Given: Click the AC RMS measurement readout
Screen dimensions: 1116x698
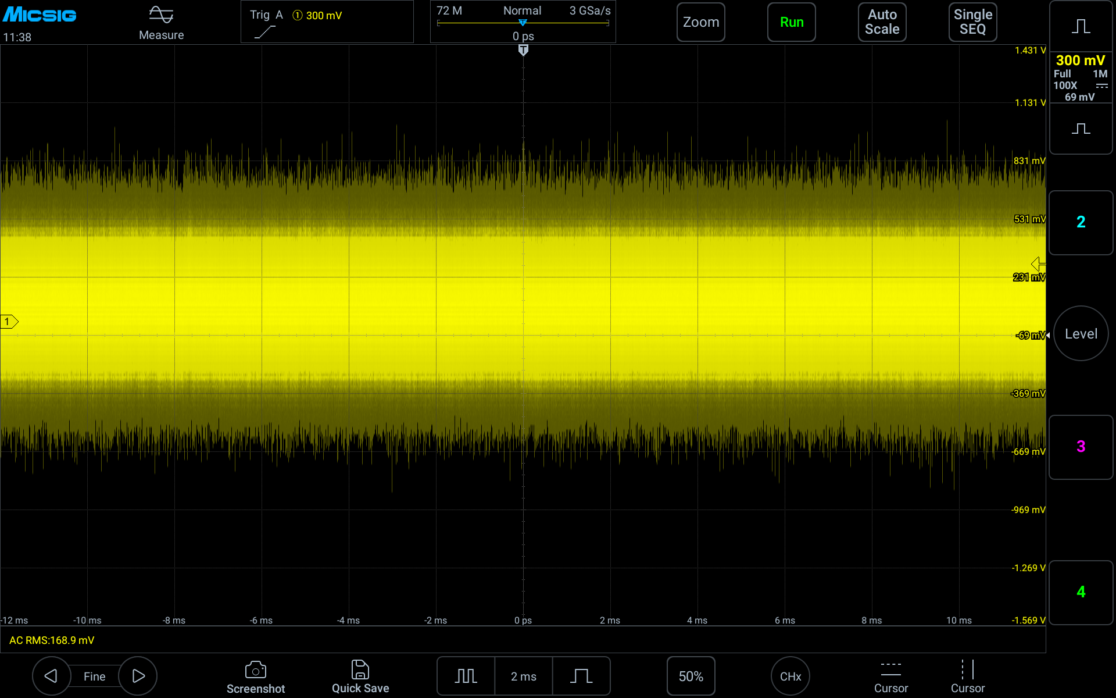Looking at the screenshot, I should (x=52, y=640).
